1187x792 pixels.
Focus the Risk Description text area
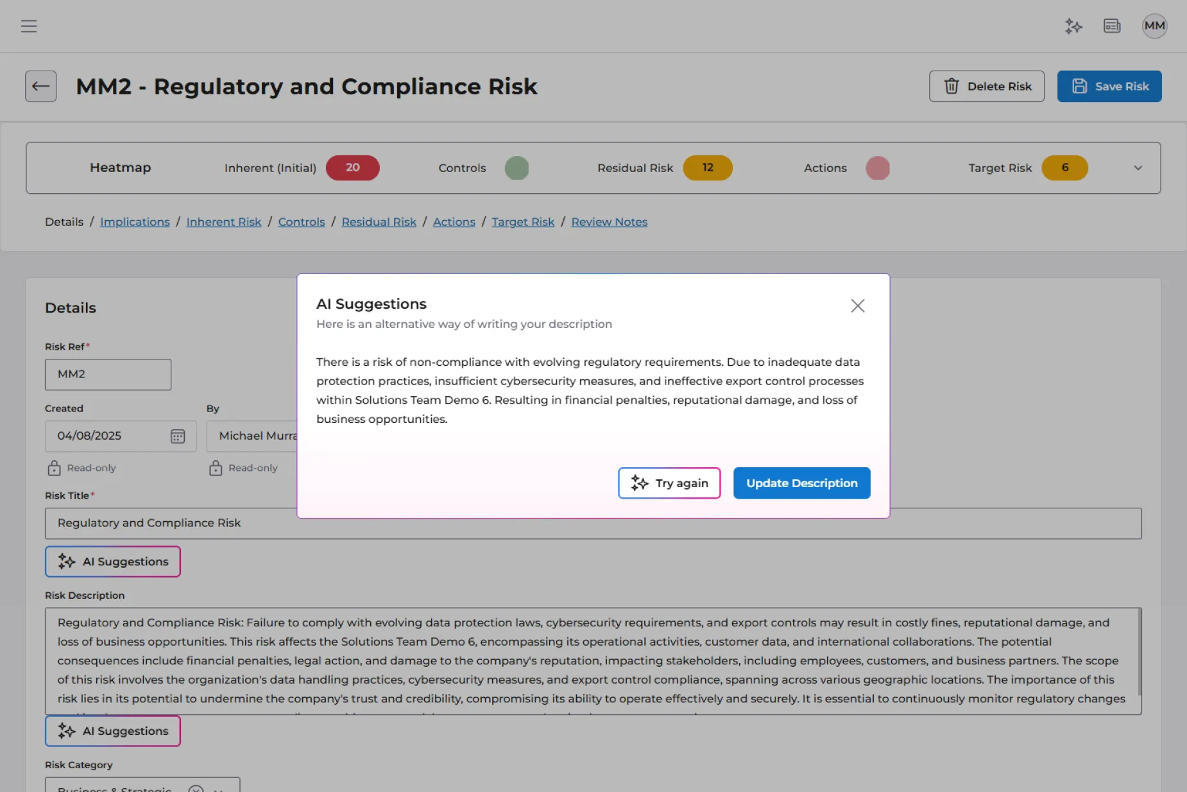tap(593, 661)
